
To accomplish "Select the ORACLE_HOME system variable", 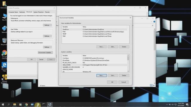I will point(95,69).
